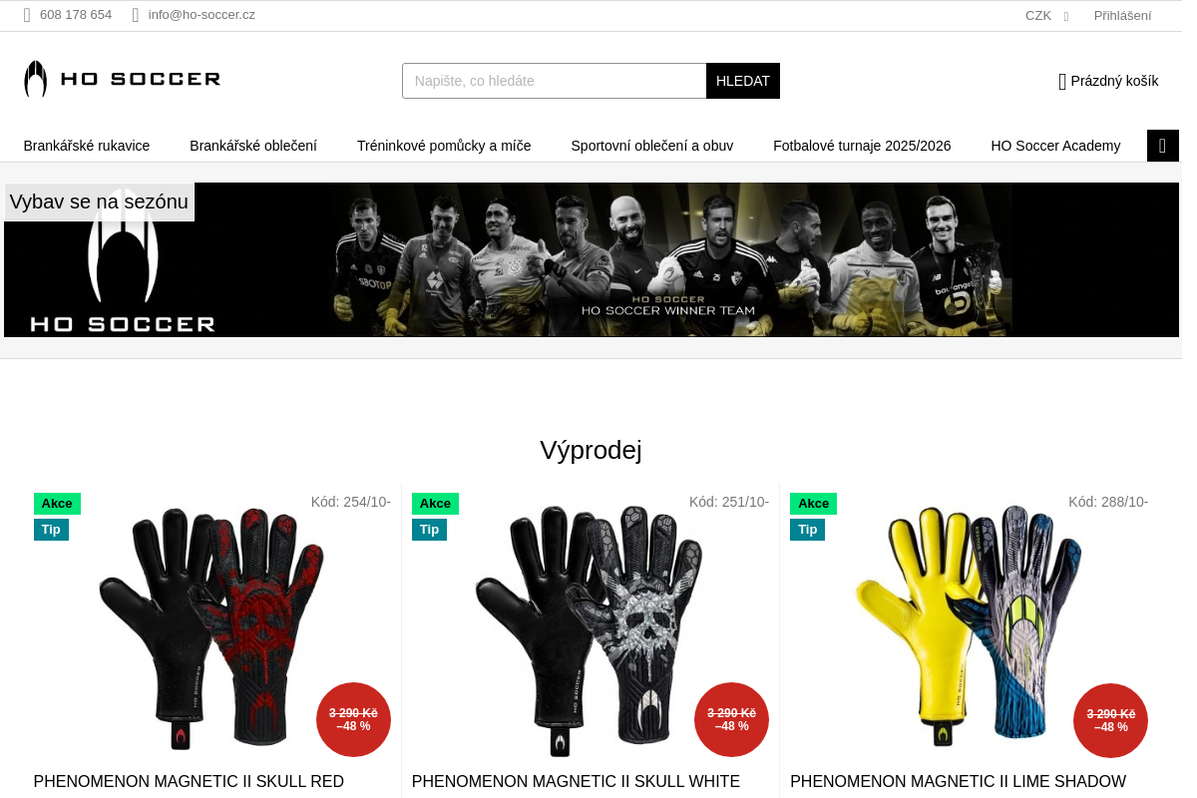Click the phone icon beside 608 178 654
1197x798 pixels.
point(28,15)
